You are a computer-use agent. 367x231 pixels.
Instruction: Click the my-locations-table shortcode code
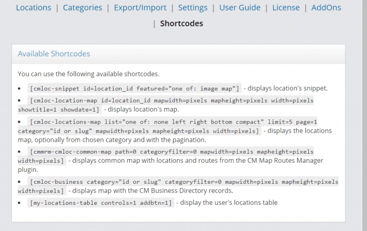[x=101, y=203]
